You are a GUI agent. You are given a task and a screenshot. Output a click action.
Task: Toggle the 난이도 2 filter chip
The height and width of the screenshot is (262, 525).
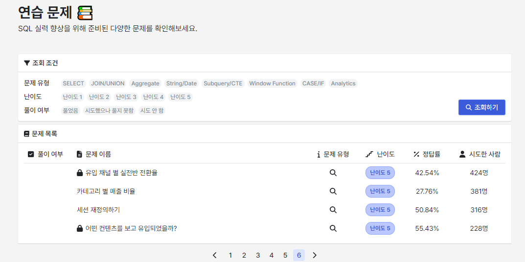pos(99,97)
